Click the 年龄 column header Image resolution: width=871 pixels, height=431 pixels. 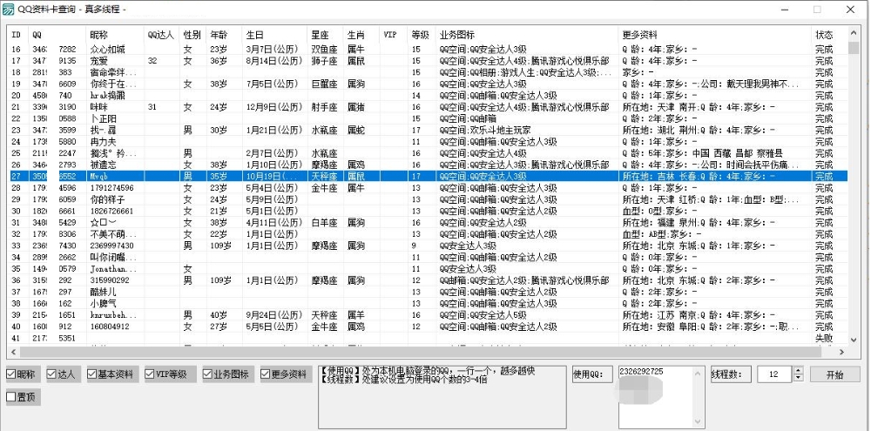(225, 35)
